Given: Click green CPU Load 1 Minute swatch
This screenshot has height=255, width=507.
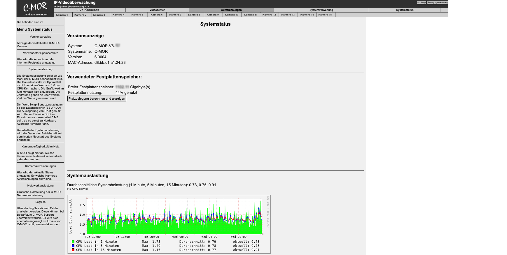Looking at the screenshot, I should [x=73, y=242].
